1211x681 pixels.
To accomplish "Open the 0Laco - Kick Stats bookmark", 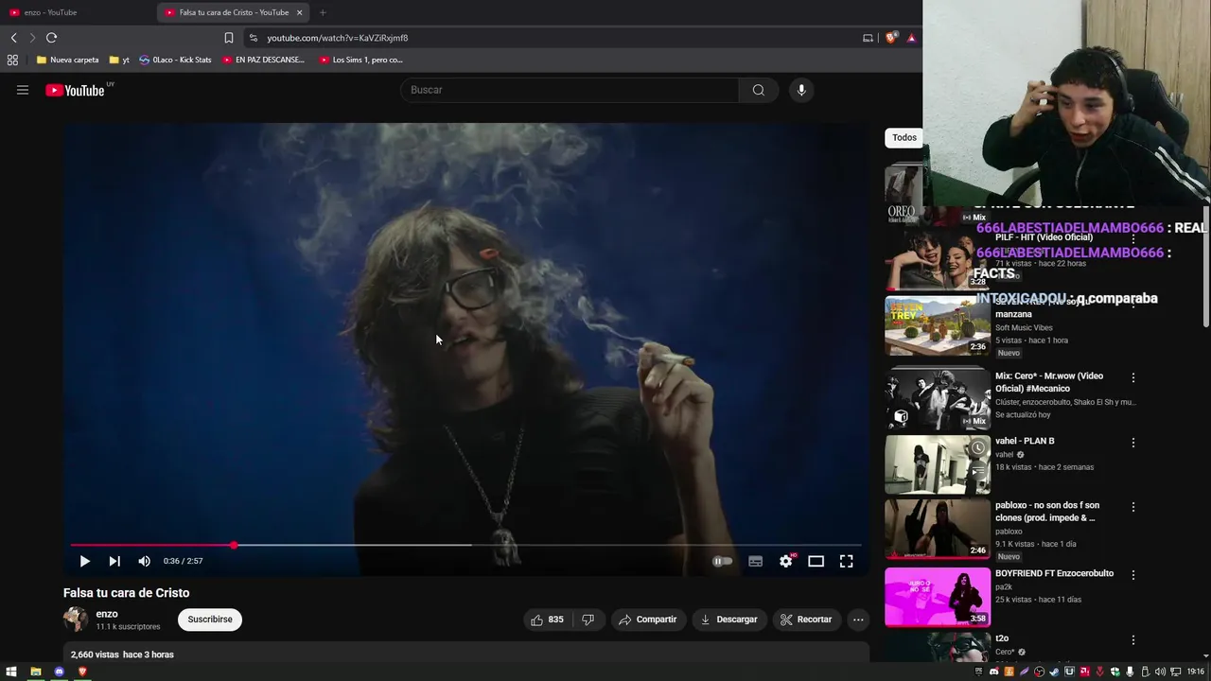I will pos(175,60).
